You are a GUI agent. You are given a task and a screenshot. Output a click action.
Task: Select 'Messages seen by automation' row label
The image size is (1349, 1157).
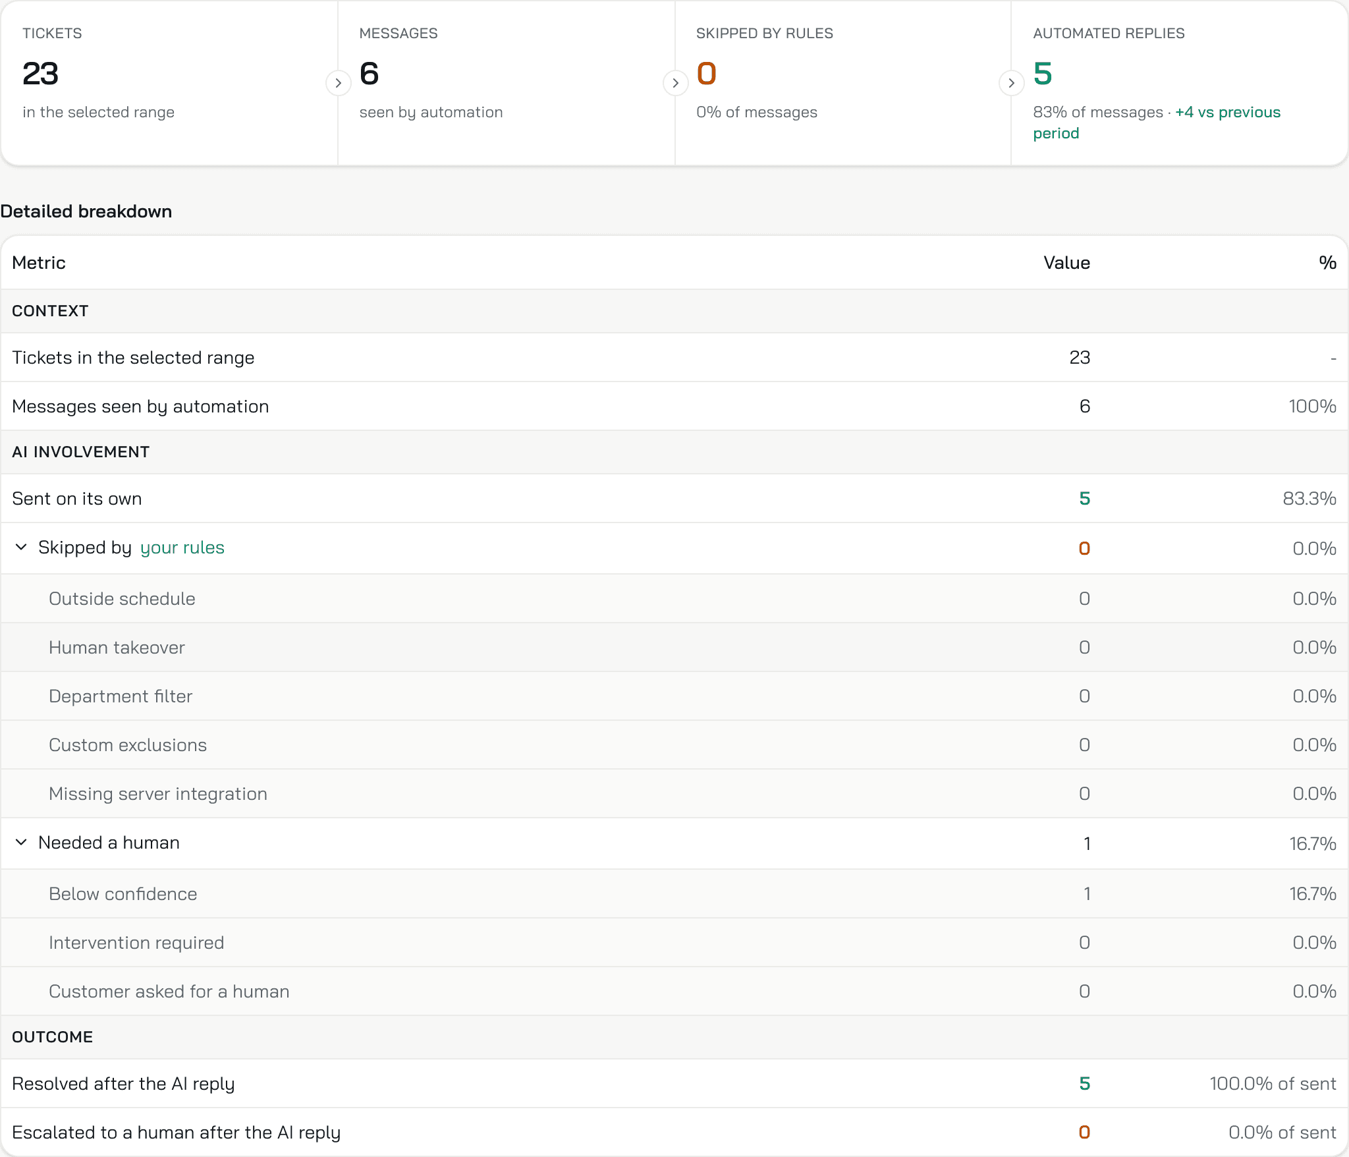point(140,407)
